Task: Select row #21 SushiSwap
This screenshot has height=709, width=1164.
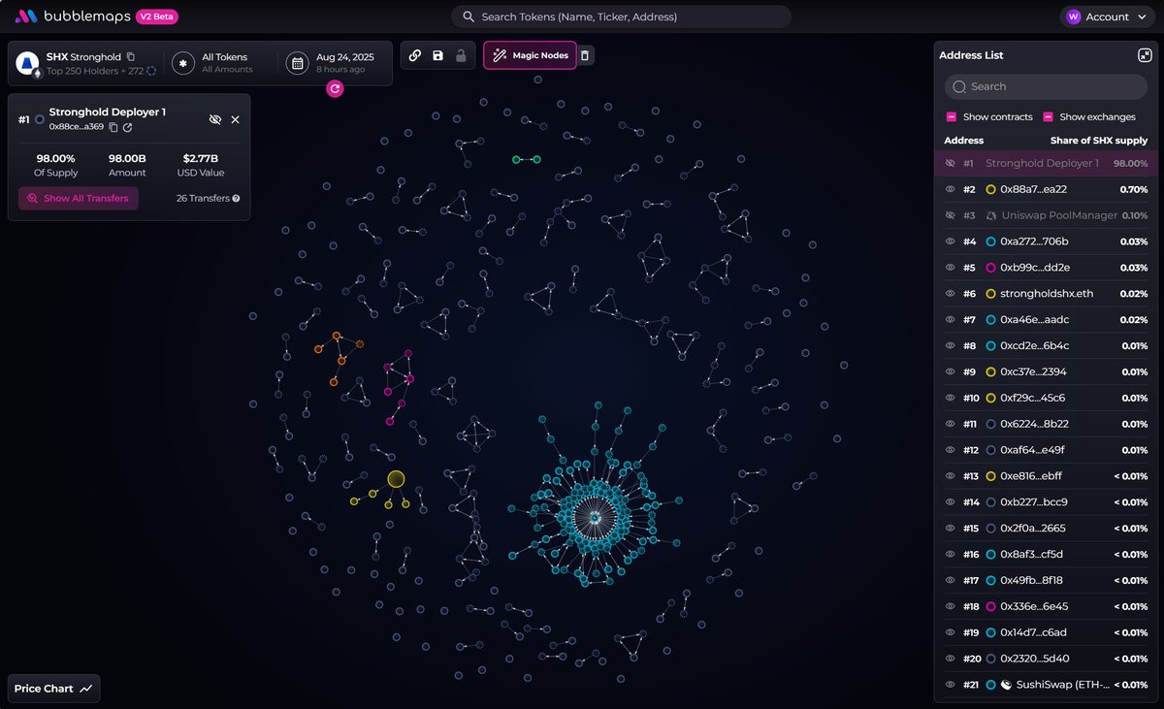Action: coord(1046,685)
